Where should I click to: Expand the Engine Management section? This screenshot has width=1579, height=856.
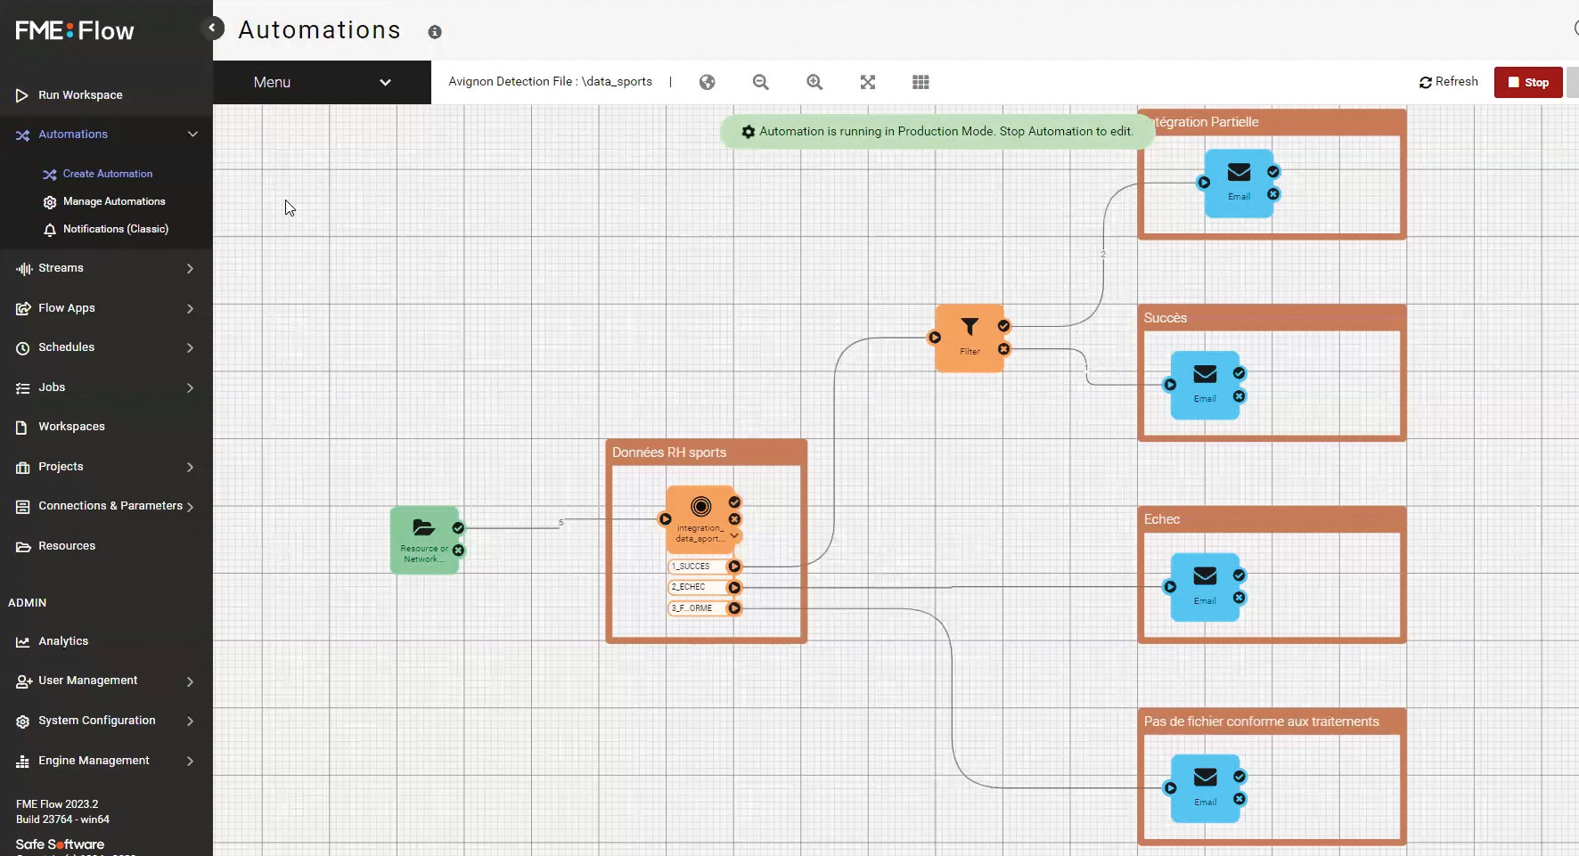(x=190, y=761)
